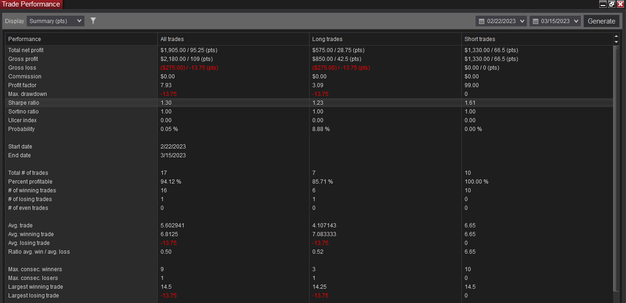Viewport: 626px width, 303px height.
Task: Select the Start date row label
Action: pos(19,147)
